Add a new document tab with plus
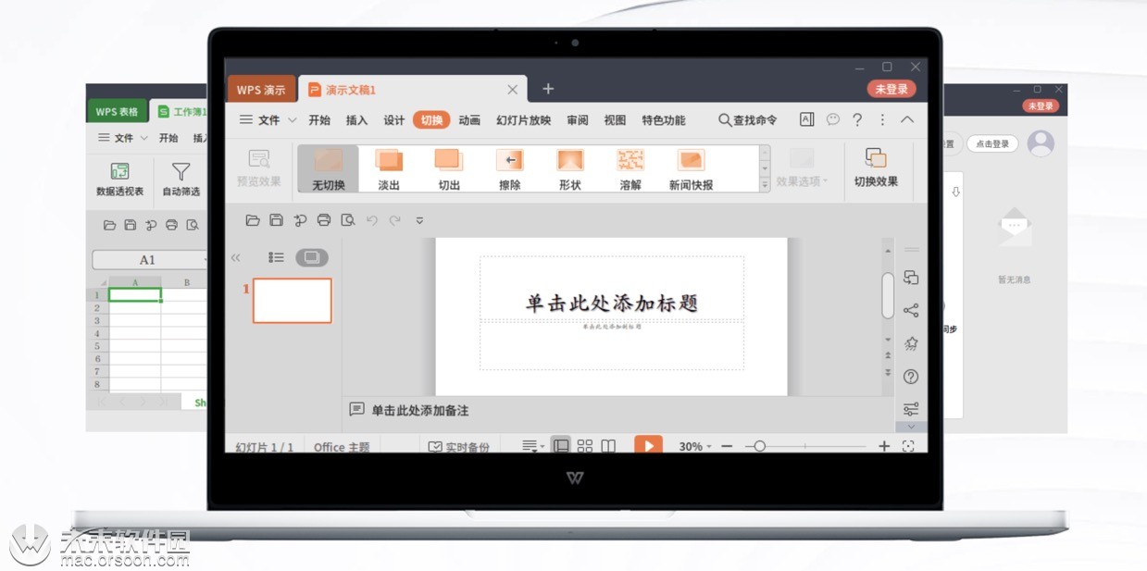 548,89
